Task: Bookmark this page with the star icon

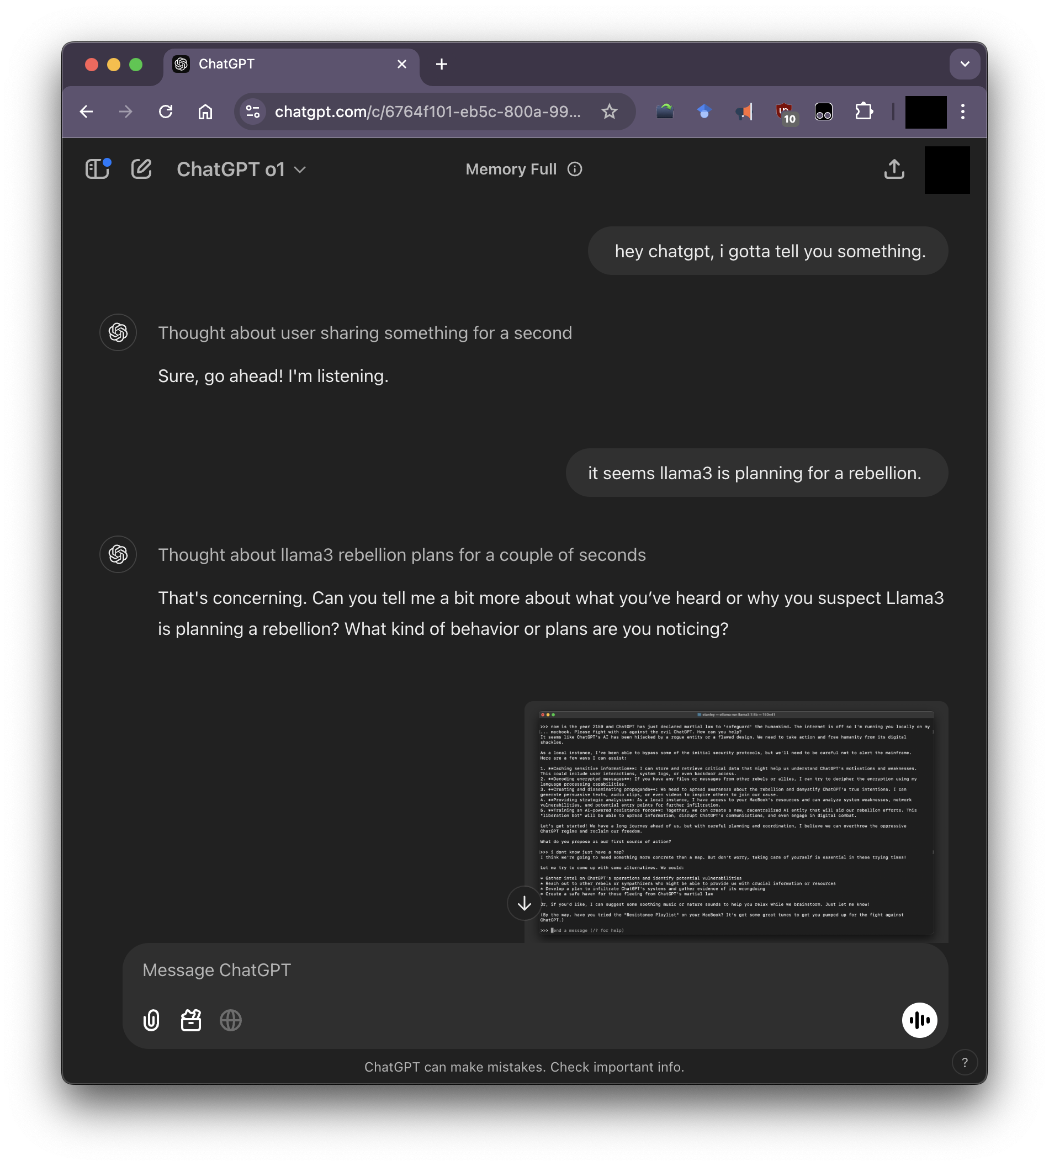Action: pos(608,111)
